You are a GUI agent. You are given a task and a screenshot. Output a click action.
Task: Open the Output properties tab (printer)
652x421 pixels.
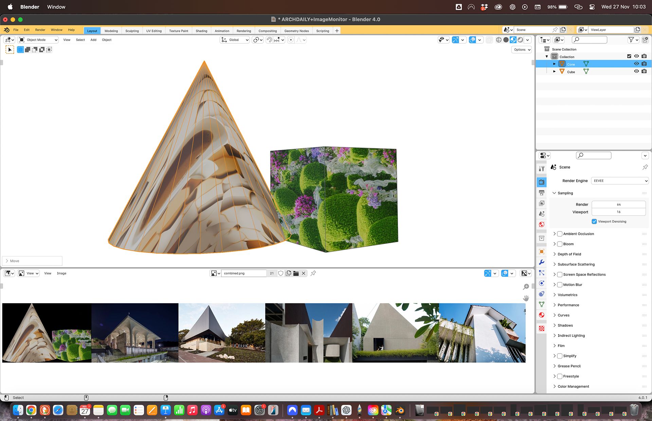pos(542,193)
